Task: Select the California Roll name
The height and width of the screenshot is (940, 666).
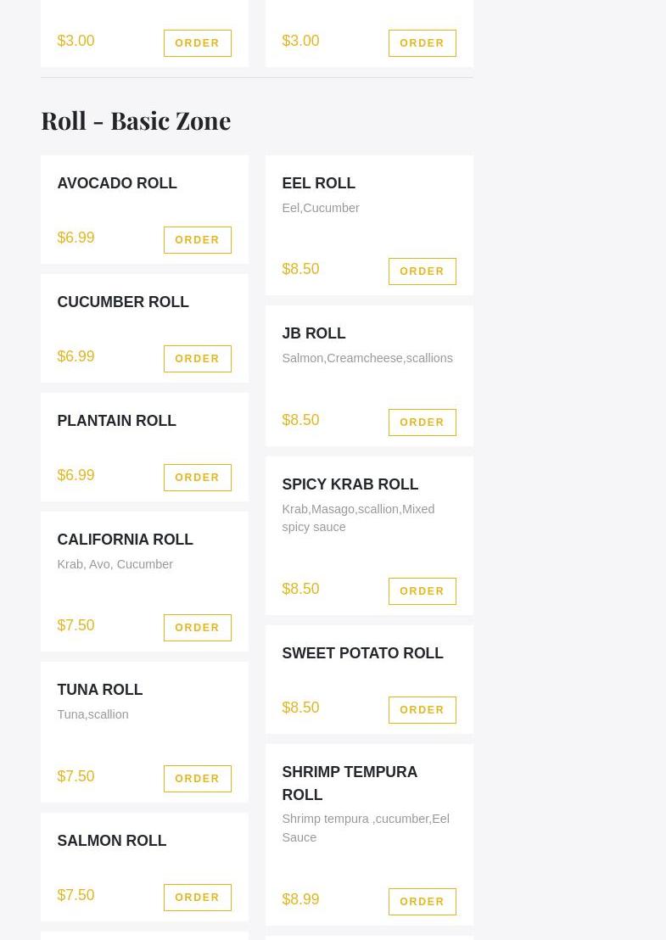Action: coord(125,540)
